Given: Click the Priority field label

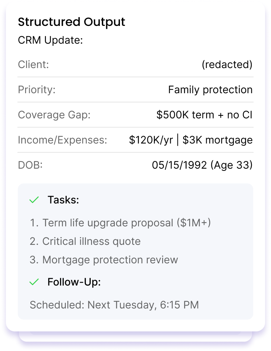Looking at the screenshot, I should (37, 90).
